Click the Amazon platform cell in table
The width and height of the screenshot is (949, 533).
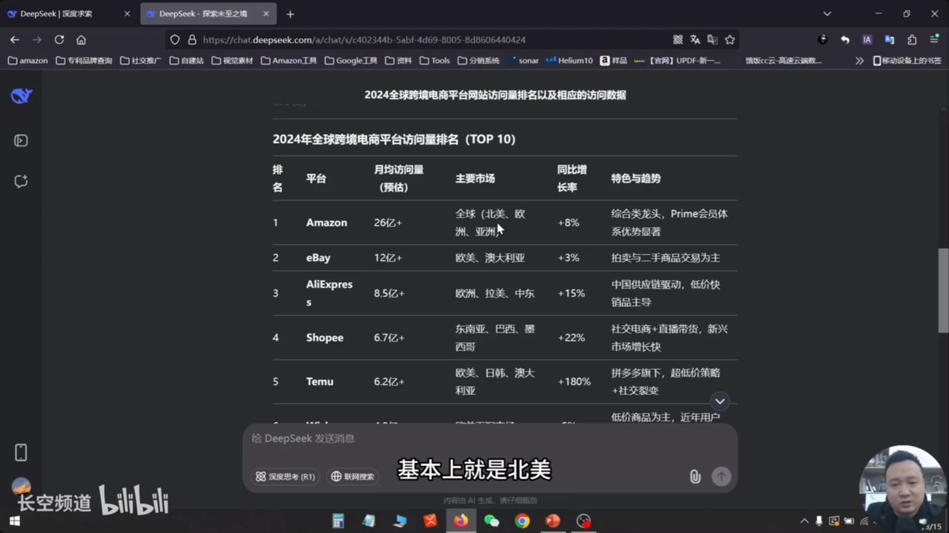point(326,223)
